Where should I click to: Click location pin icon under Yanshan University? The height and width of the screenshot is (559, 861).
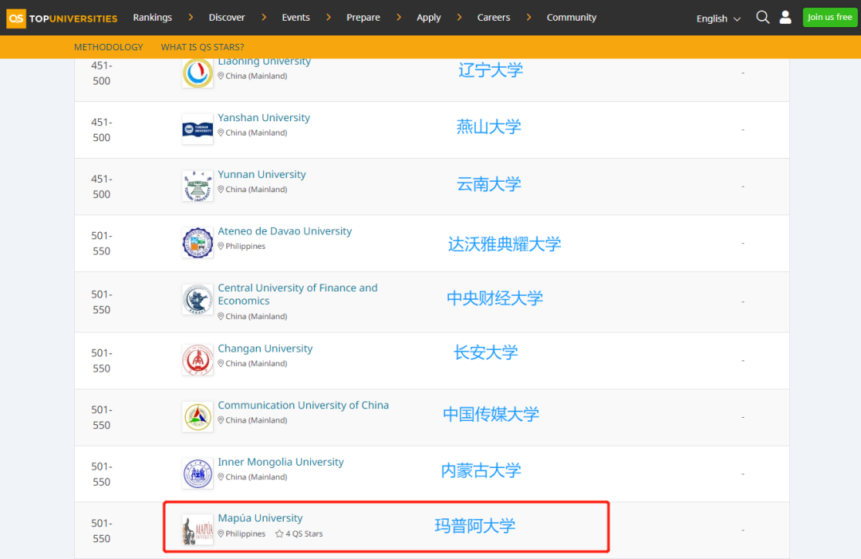(x=221, y=132)
